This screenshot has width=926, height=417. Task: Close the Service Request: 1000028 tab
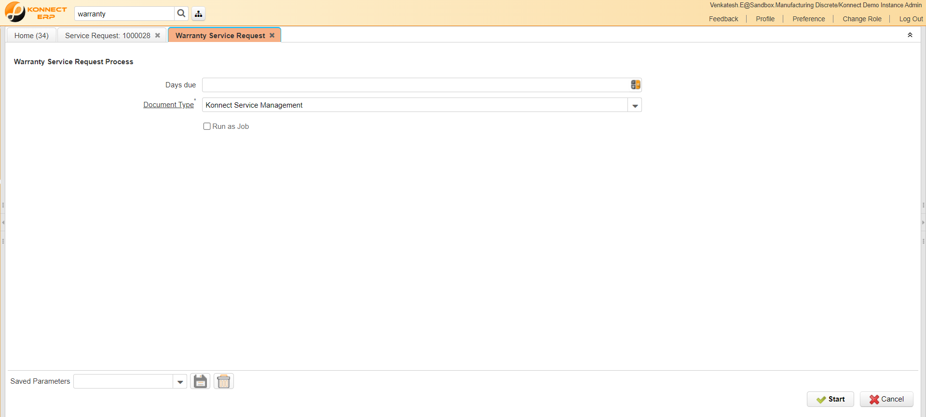tap(158, 35)
